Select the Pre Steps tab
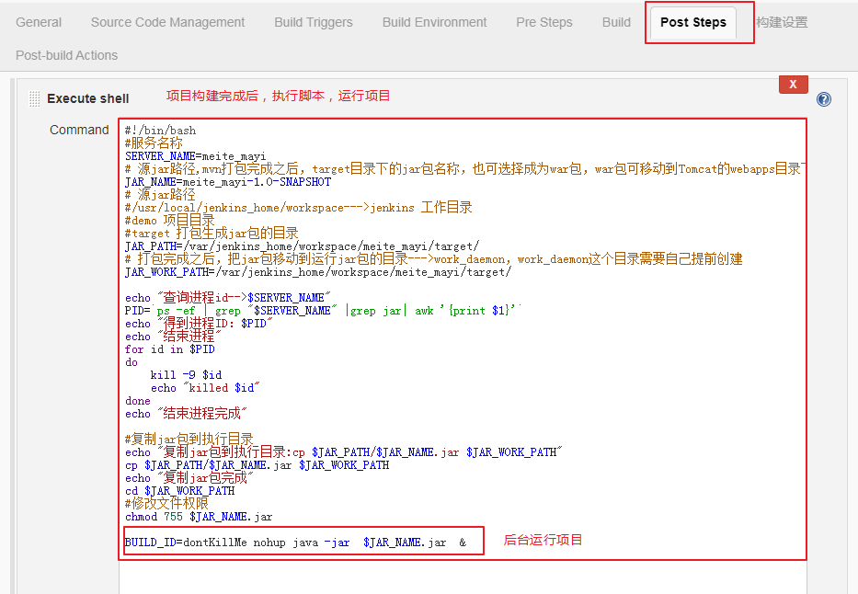 point(544,22)
